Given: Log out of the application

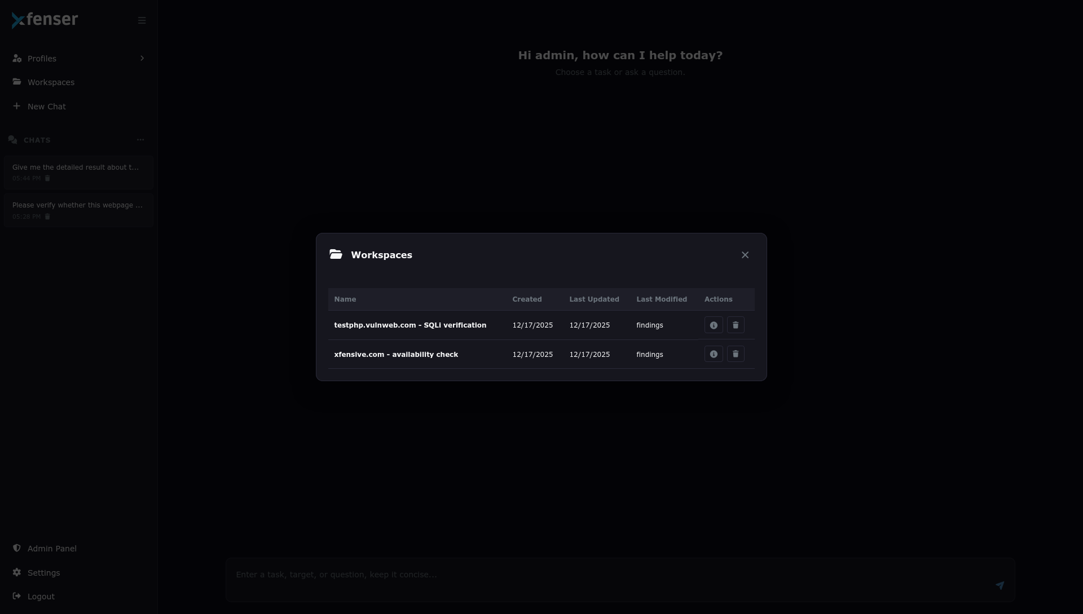Looking at the screenshot, I should click(x=41, y=597).
